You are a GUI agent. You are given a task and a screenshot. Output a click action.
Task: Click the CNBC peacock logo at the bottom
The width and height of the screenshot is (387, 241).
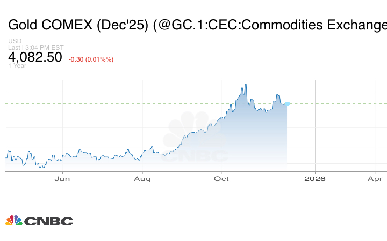(x=13, y=220)
